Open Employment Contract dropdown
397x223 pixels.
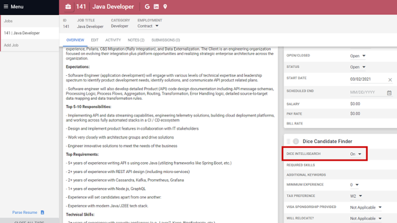point(148,26)
